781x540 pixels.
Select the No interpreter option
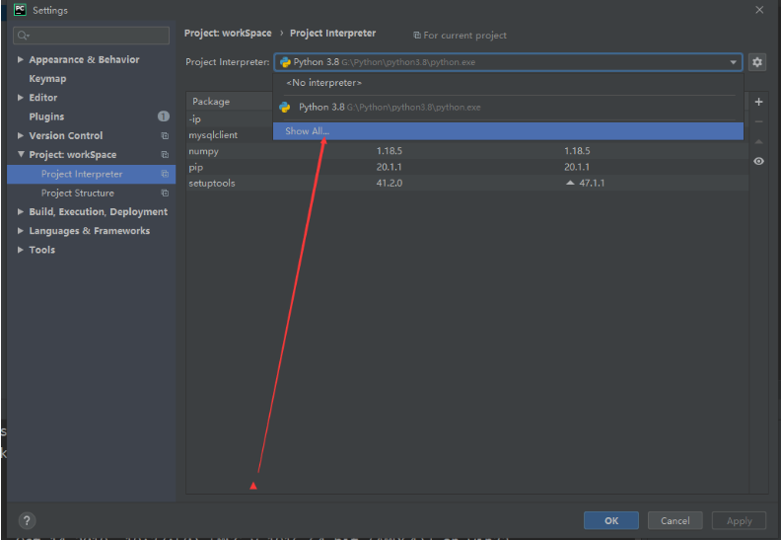coord(508,83)
